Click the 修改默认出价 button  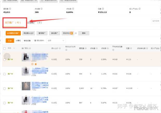tap(29, 33)
